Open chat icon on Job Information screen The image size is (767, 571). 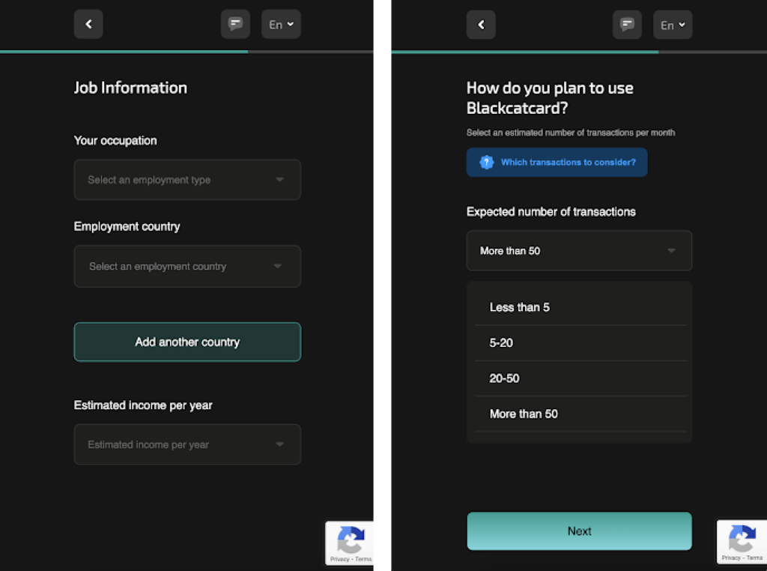(x=235, y=25)
